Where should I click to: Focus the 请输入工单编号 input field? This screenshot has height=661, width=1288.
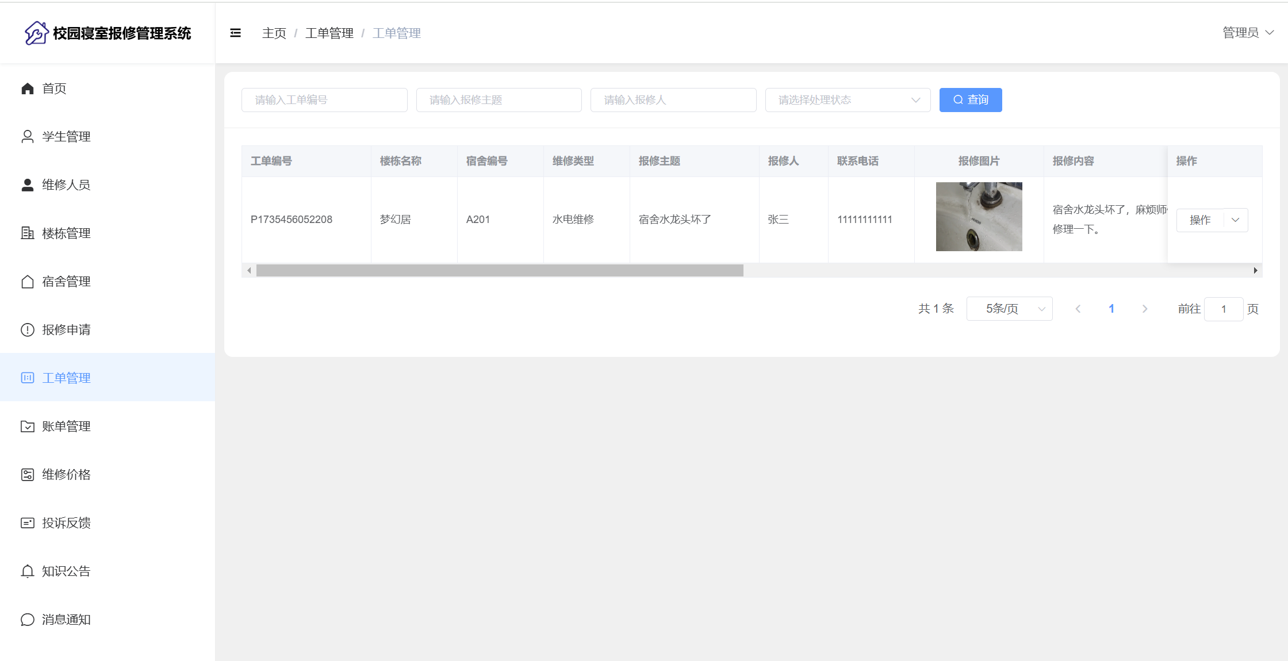point(324,100)
